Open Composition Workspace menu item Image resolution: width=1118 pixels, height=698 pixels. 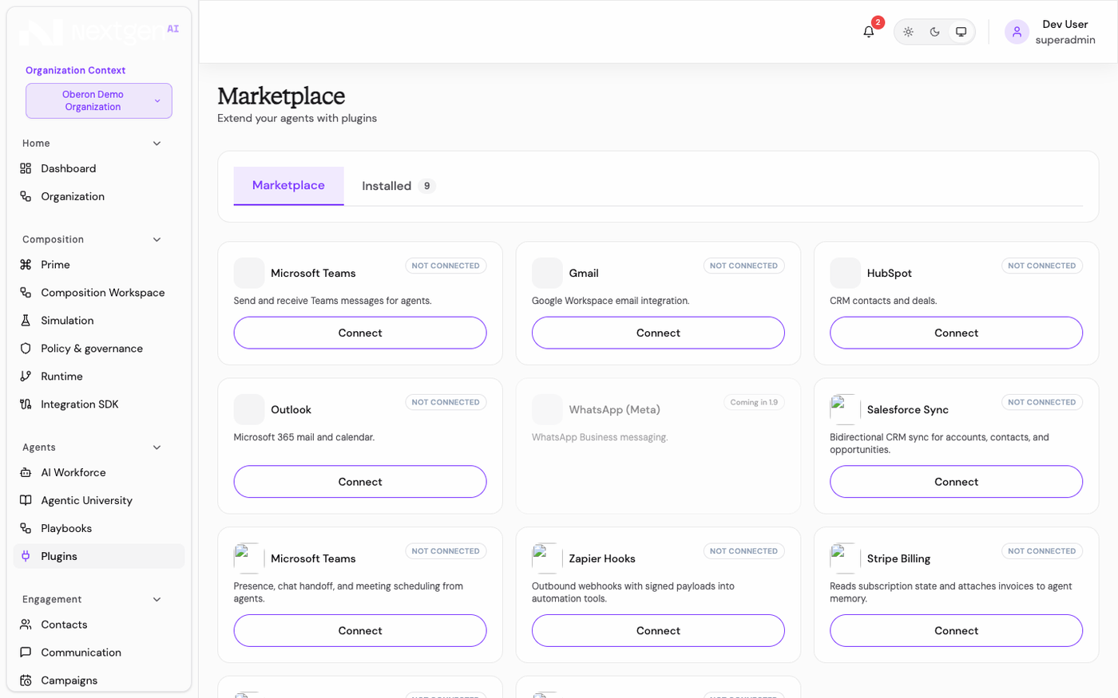pyautogui.click(x=99, y=293)
